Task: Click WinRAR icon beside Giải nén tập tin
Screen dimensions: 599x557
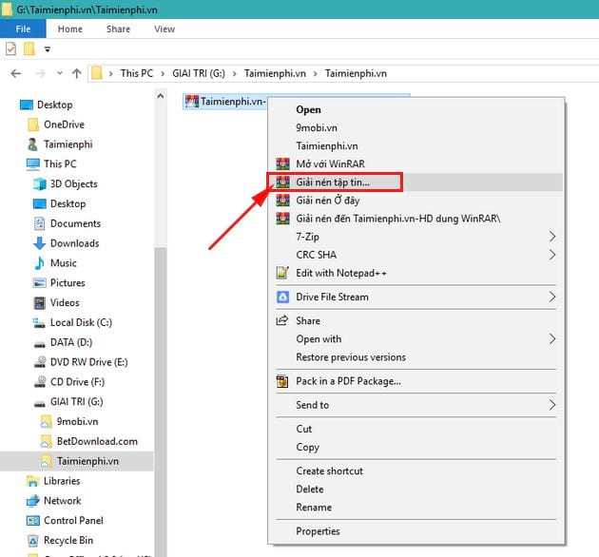Action: [x=282, y=182]
